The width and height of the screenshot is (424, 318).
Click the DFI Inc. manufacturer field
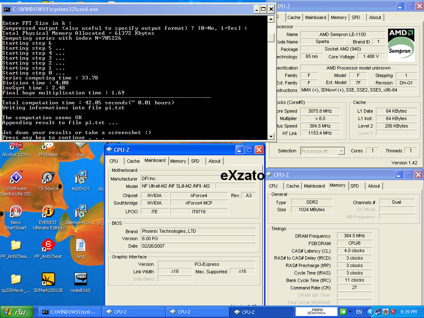198,178
